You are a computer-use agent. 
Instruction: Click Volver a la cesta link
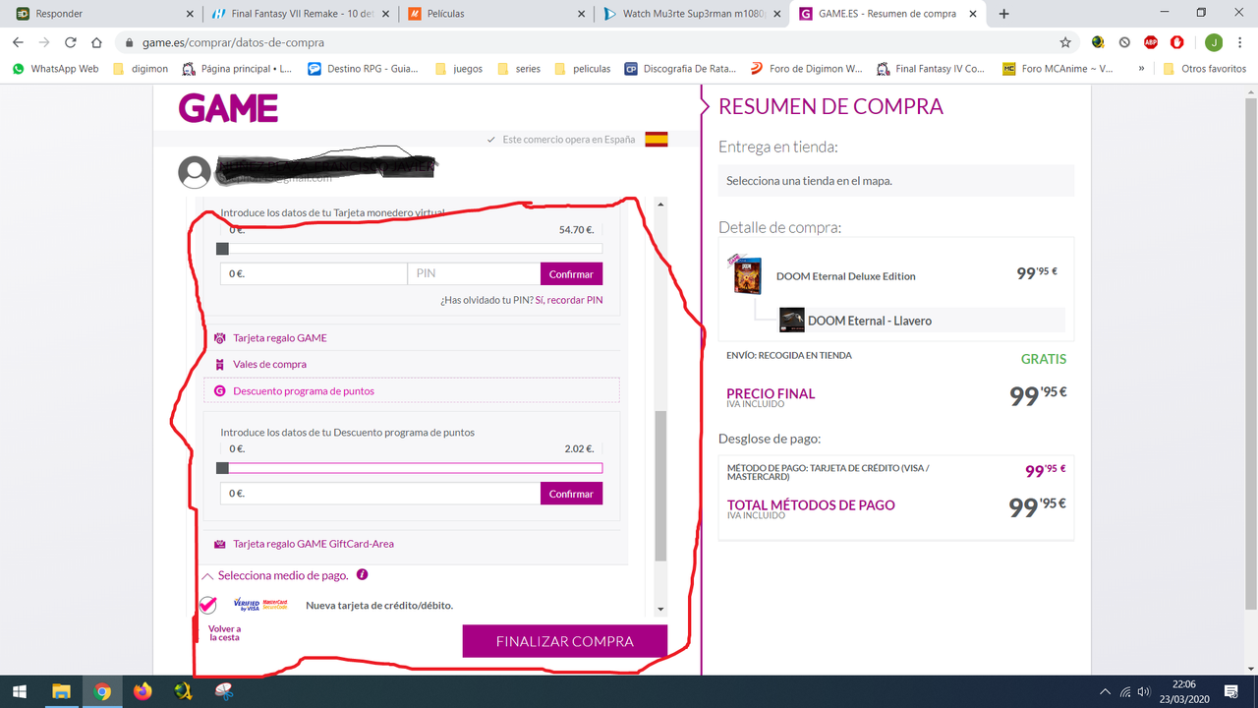click(224, 633)
